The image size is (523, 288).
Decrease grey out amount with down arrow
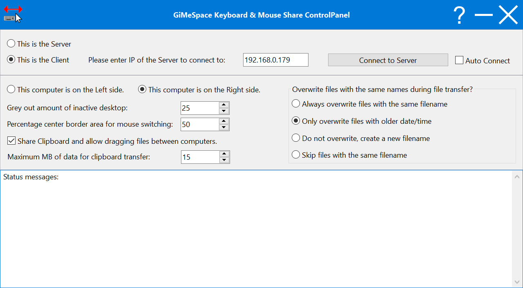pos(224,112)
